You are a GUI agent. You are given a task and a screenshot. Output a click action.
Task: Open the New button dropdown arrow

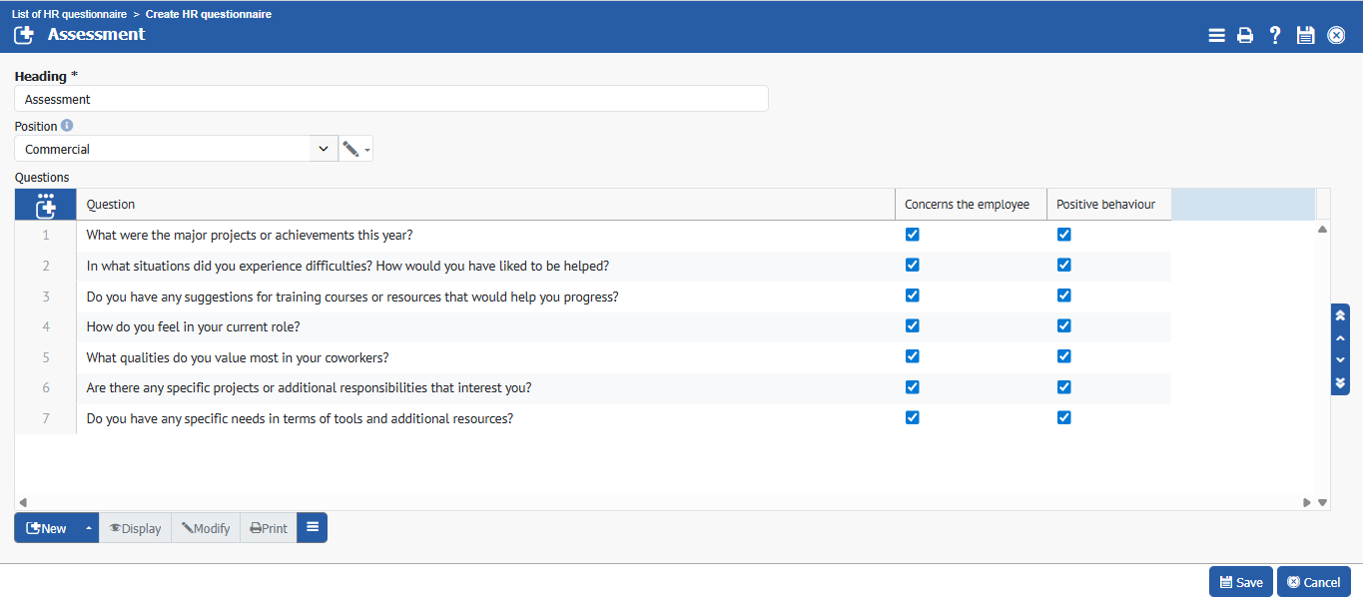tap(88, 528)
